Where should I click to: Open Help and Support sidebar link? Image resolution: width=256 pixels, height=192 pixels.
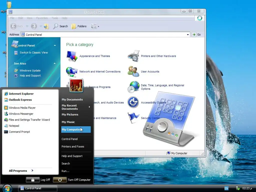point(30,75)
